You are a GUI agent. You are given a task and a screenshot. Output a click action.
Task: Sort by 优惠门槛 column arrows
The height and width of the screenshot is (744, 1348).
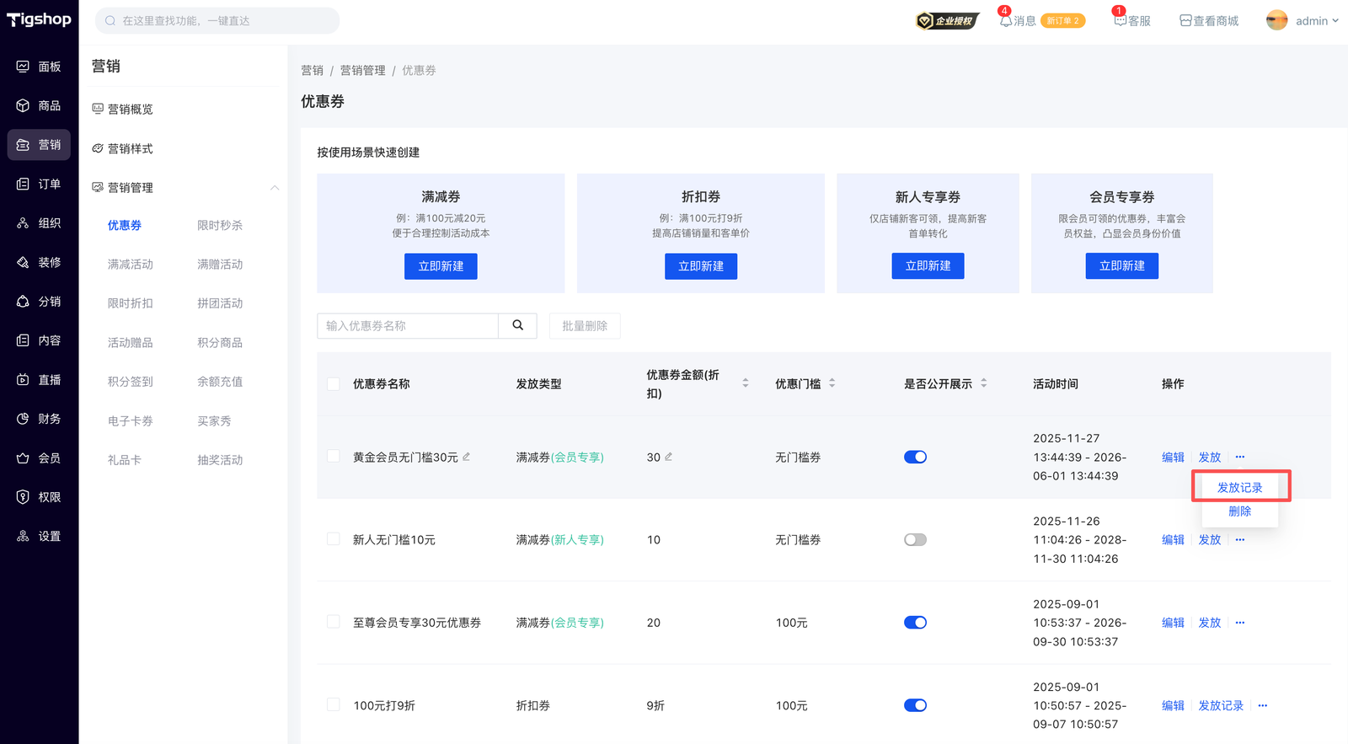pos(832,383)
